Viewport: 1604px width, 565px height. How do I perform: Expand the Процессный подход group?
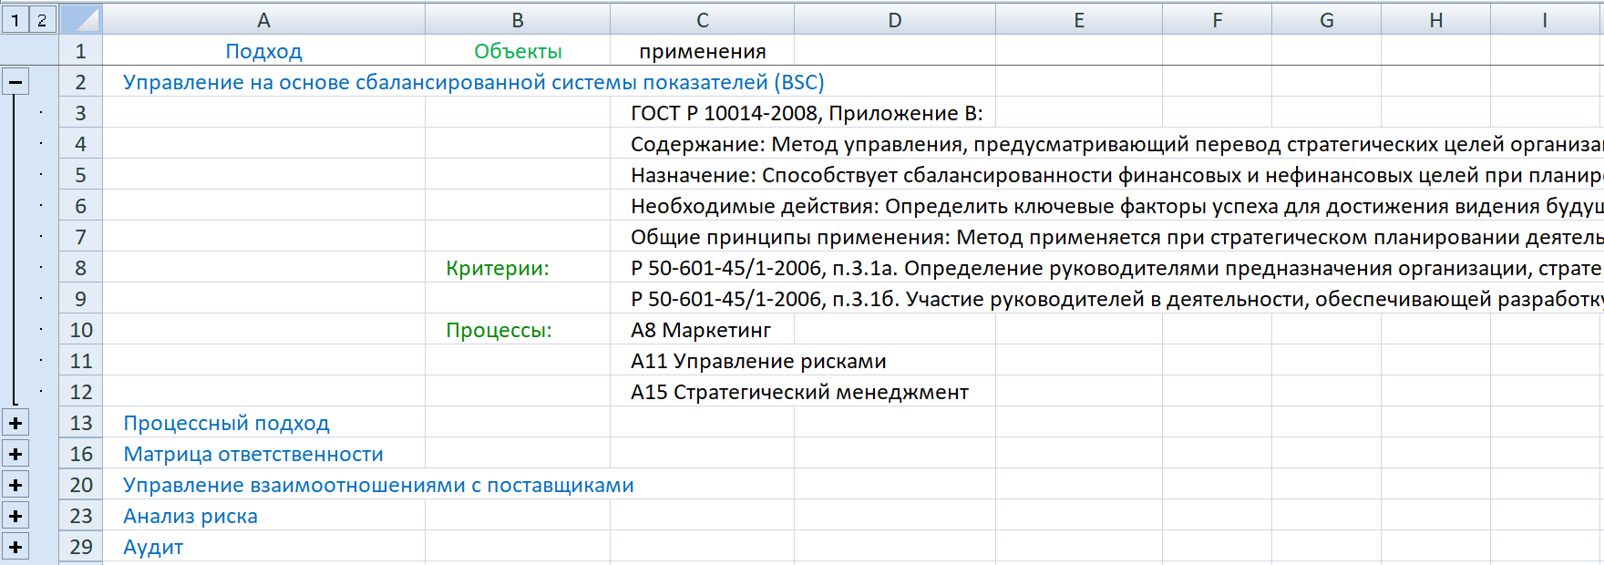click(15, 423)
